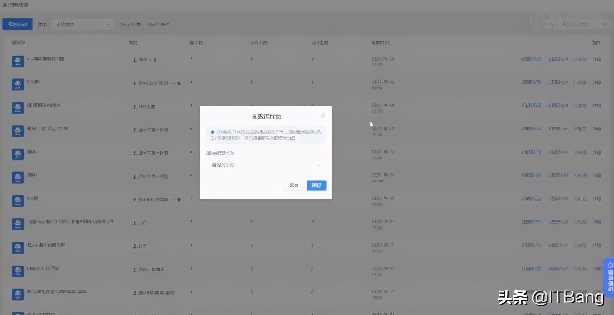Click the teal mini-program icon on the second row
Image resolution: width=614 pixels, height=315 pixels.
17,84
